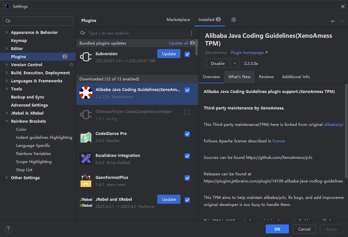Click the plugins settings gear icon

point(234,20)
